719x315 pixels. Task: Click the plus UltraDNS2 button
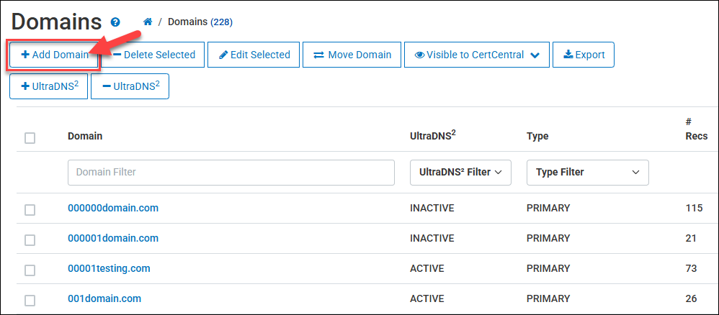49,86
